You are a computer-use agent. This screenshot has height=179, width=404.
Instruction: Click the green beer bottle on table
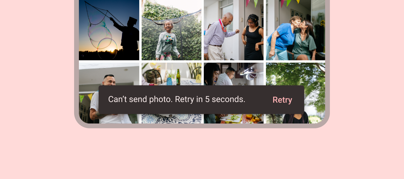pyautogui.click(x=178, y=77)
